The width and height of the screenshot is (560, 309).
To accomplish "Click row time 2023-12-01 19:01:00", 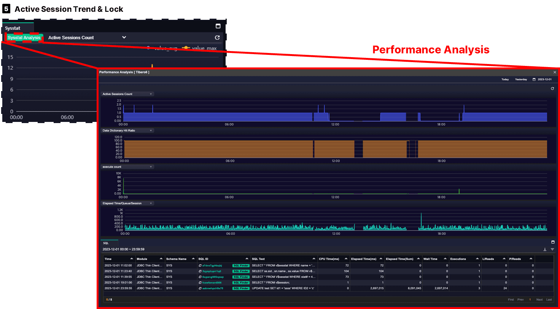I will [x=118, y=282].
